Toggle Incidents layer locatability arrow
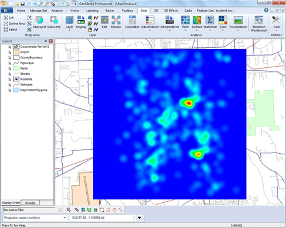This screenshot has width=286, height=228. click(9, 80)
